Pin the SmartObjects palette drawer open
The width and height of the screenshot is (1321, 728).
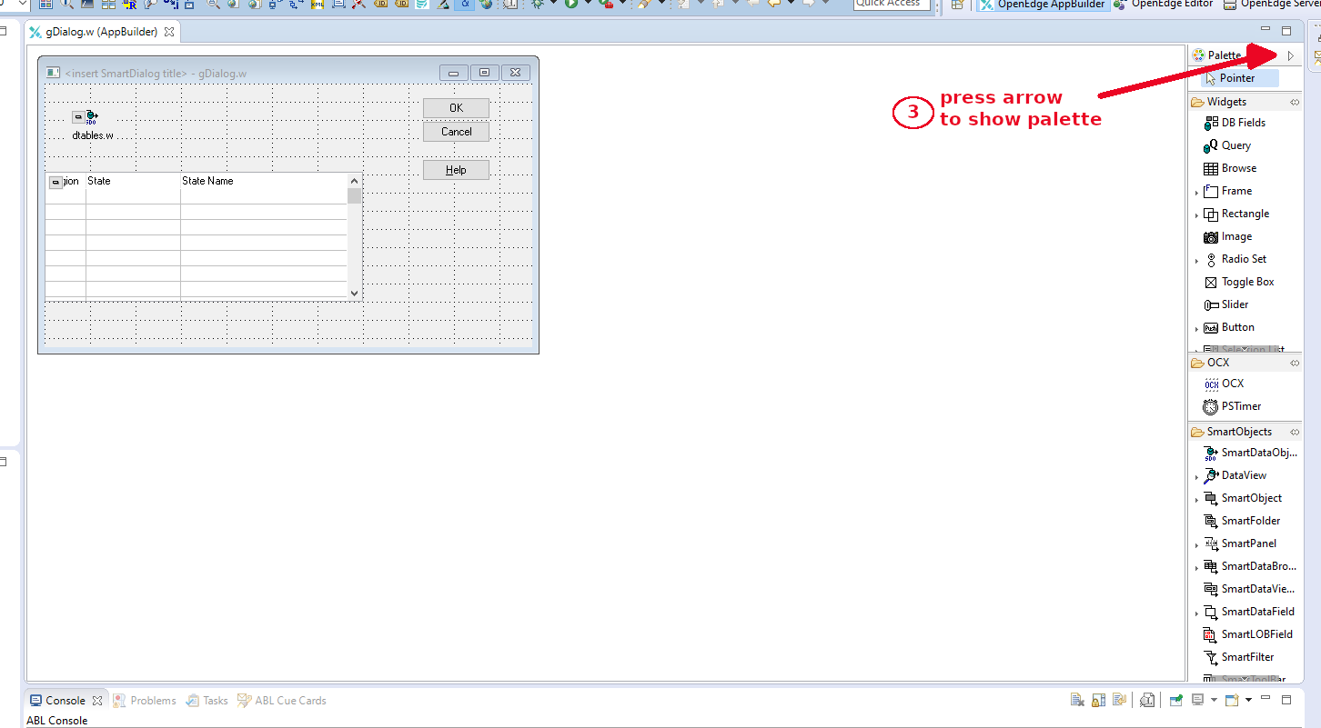point(1295,432)
